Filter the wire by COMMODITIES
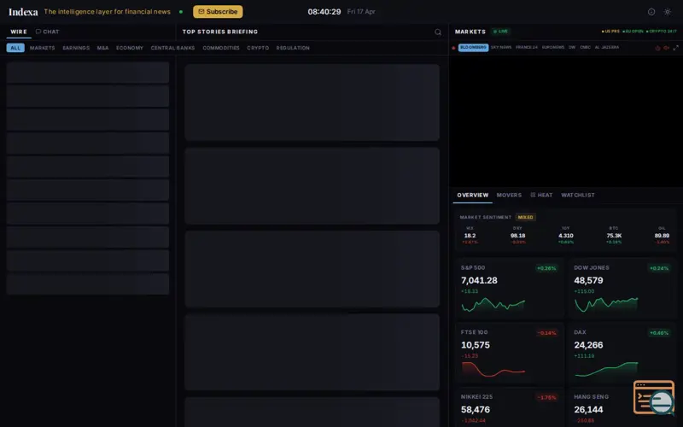683x427 pixels. coord(221,48)
